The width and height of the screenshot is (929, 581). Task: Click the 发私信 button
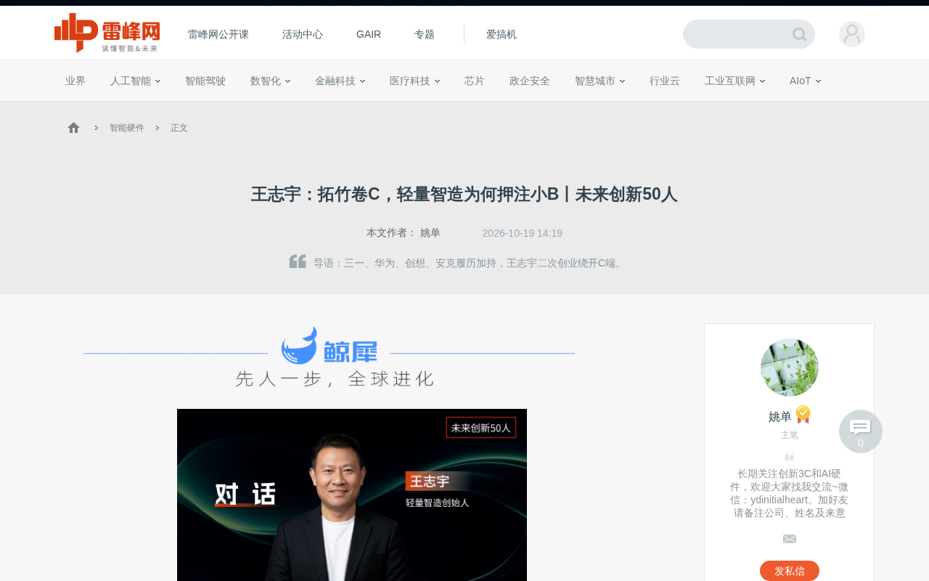point(790,571)
